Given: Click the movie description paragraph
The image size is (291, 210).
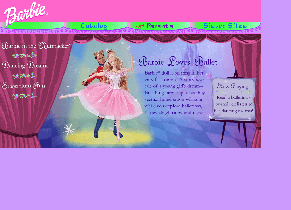Looking at the screenshot, I should [x=175, y=93].
